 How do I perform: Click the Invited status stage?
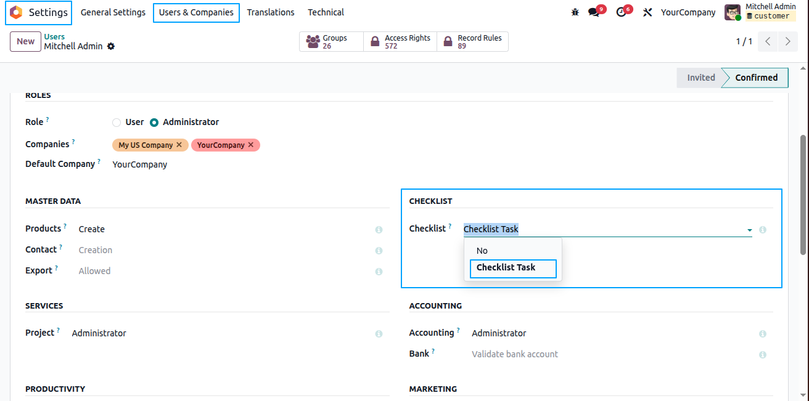701,78
